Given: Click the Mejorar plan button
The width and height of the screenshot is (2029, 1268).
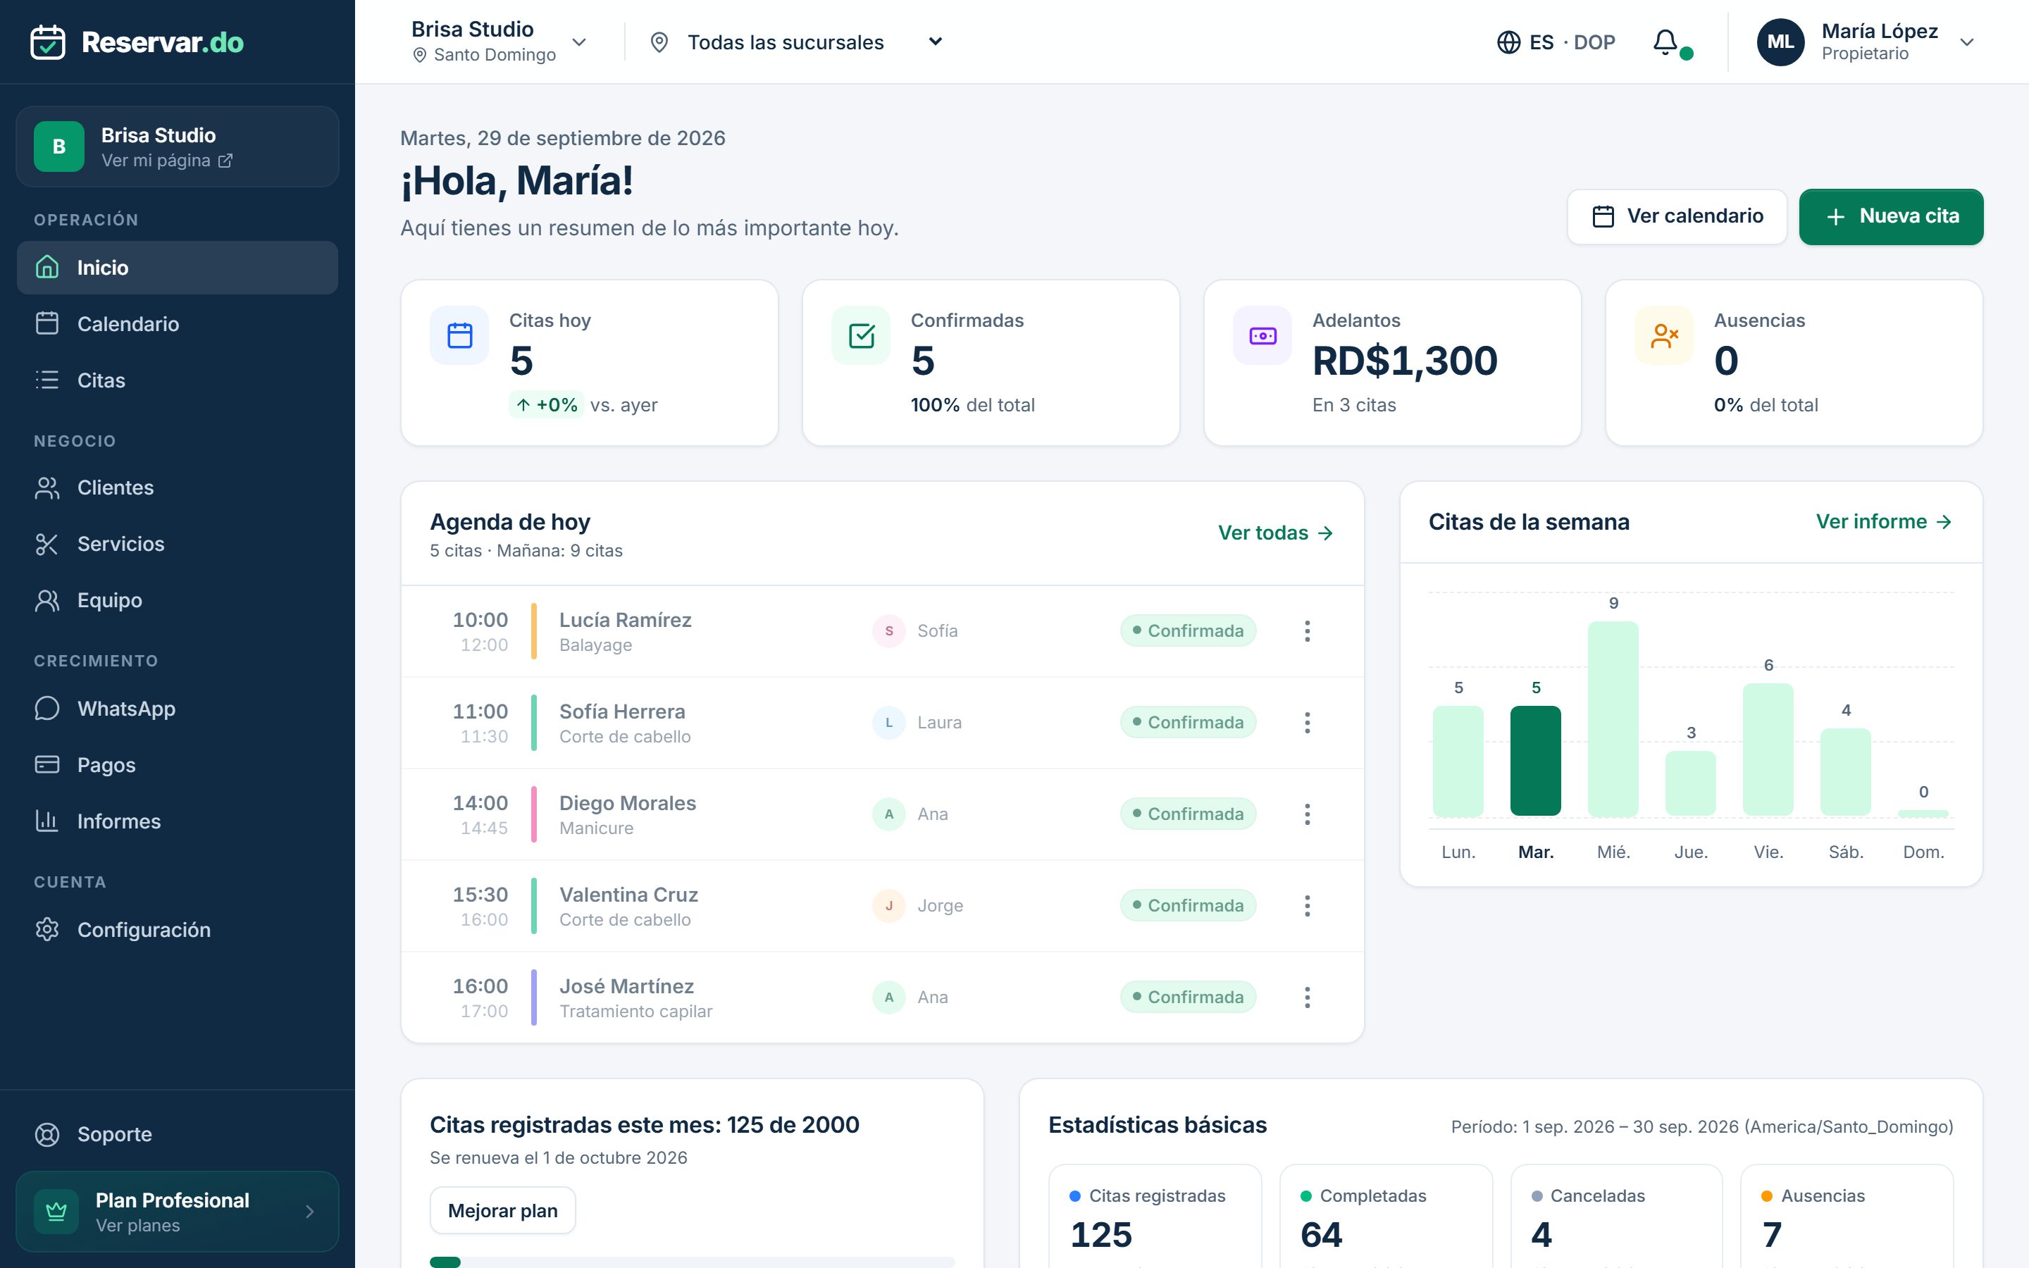Looking at the screenshot, I should click(502, 1210).
